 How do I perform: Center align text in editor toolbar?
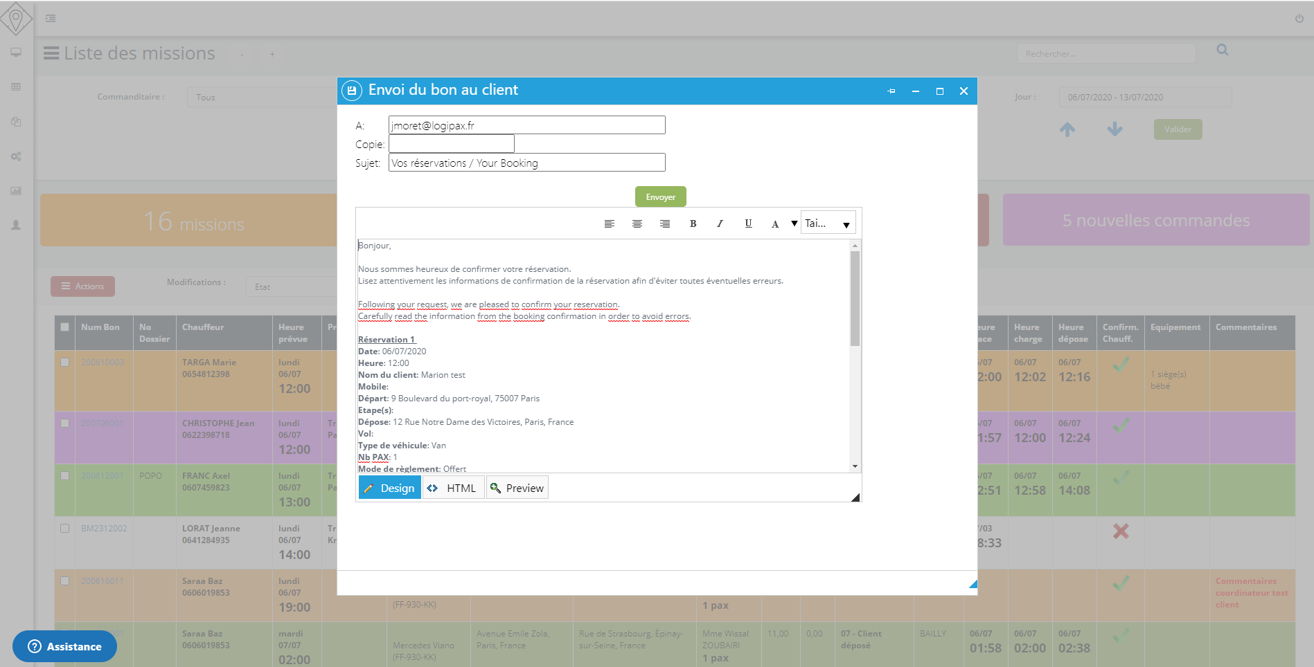[637, 223]
